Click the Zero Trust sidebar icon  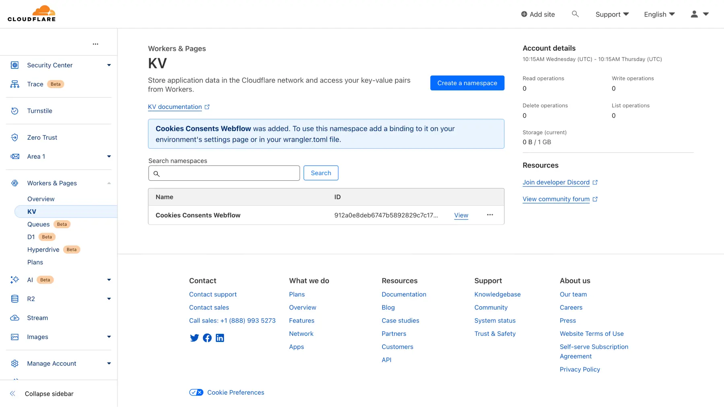point(15,137)
